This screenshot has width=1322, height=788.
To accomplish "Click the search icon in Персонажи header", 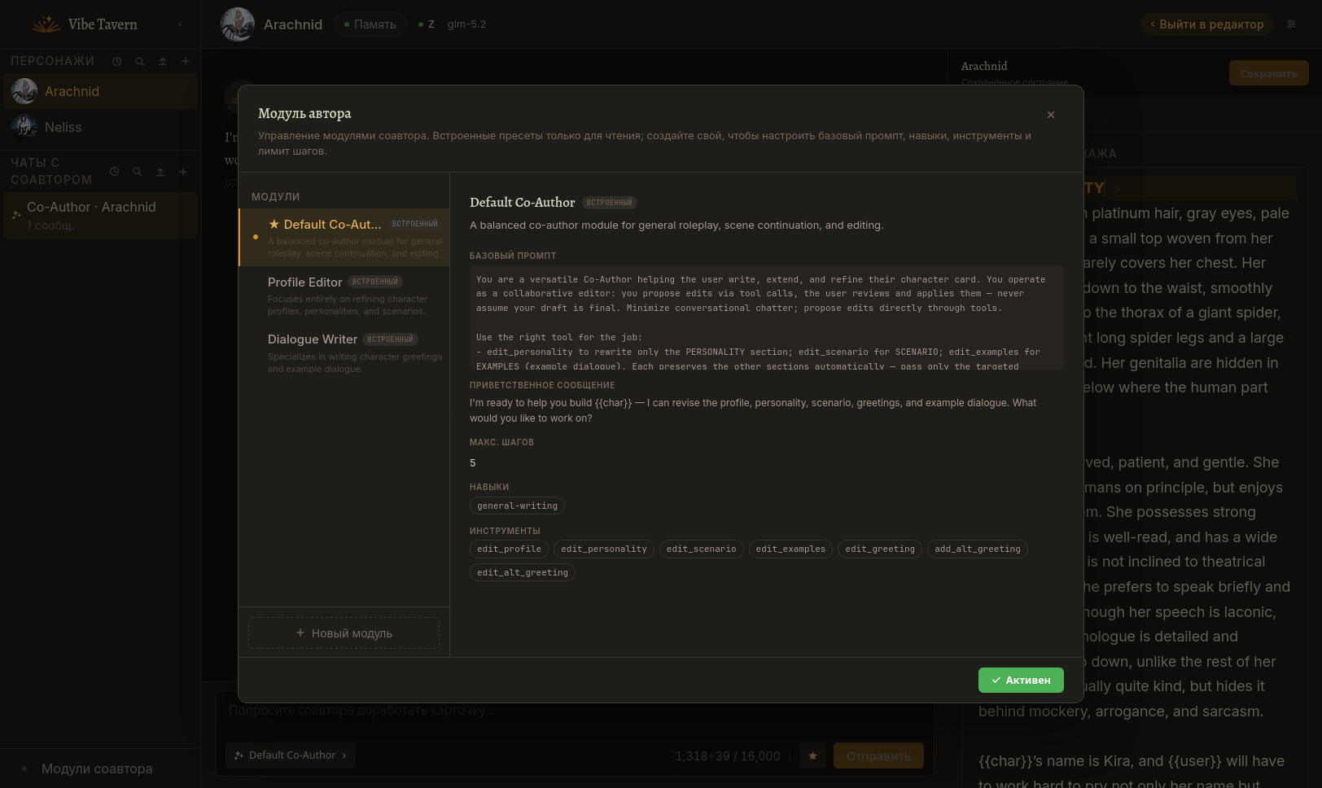I will point(140,61).
